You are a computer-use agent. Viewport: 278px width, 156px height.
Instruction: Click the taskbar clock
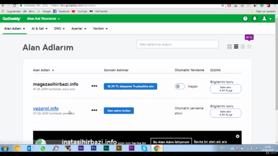pos(268,148)
